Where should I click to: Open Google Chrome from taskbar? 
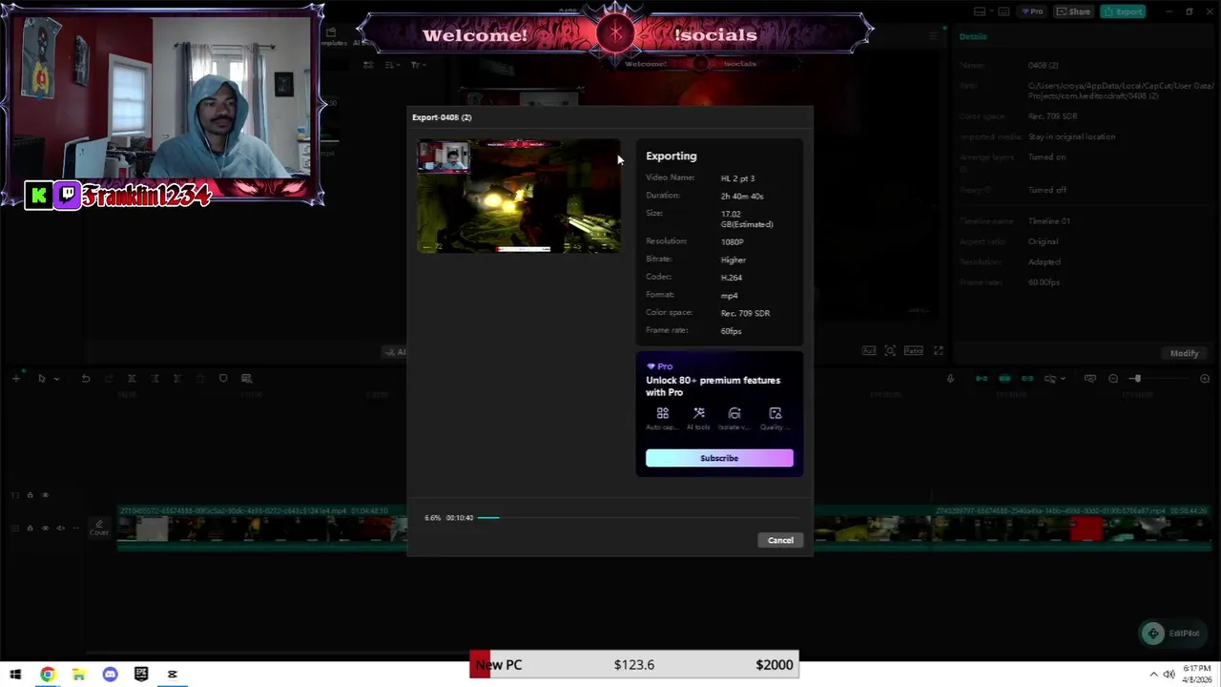pos(47,675)
